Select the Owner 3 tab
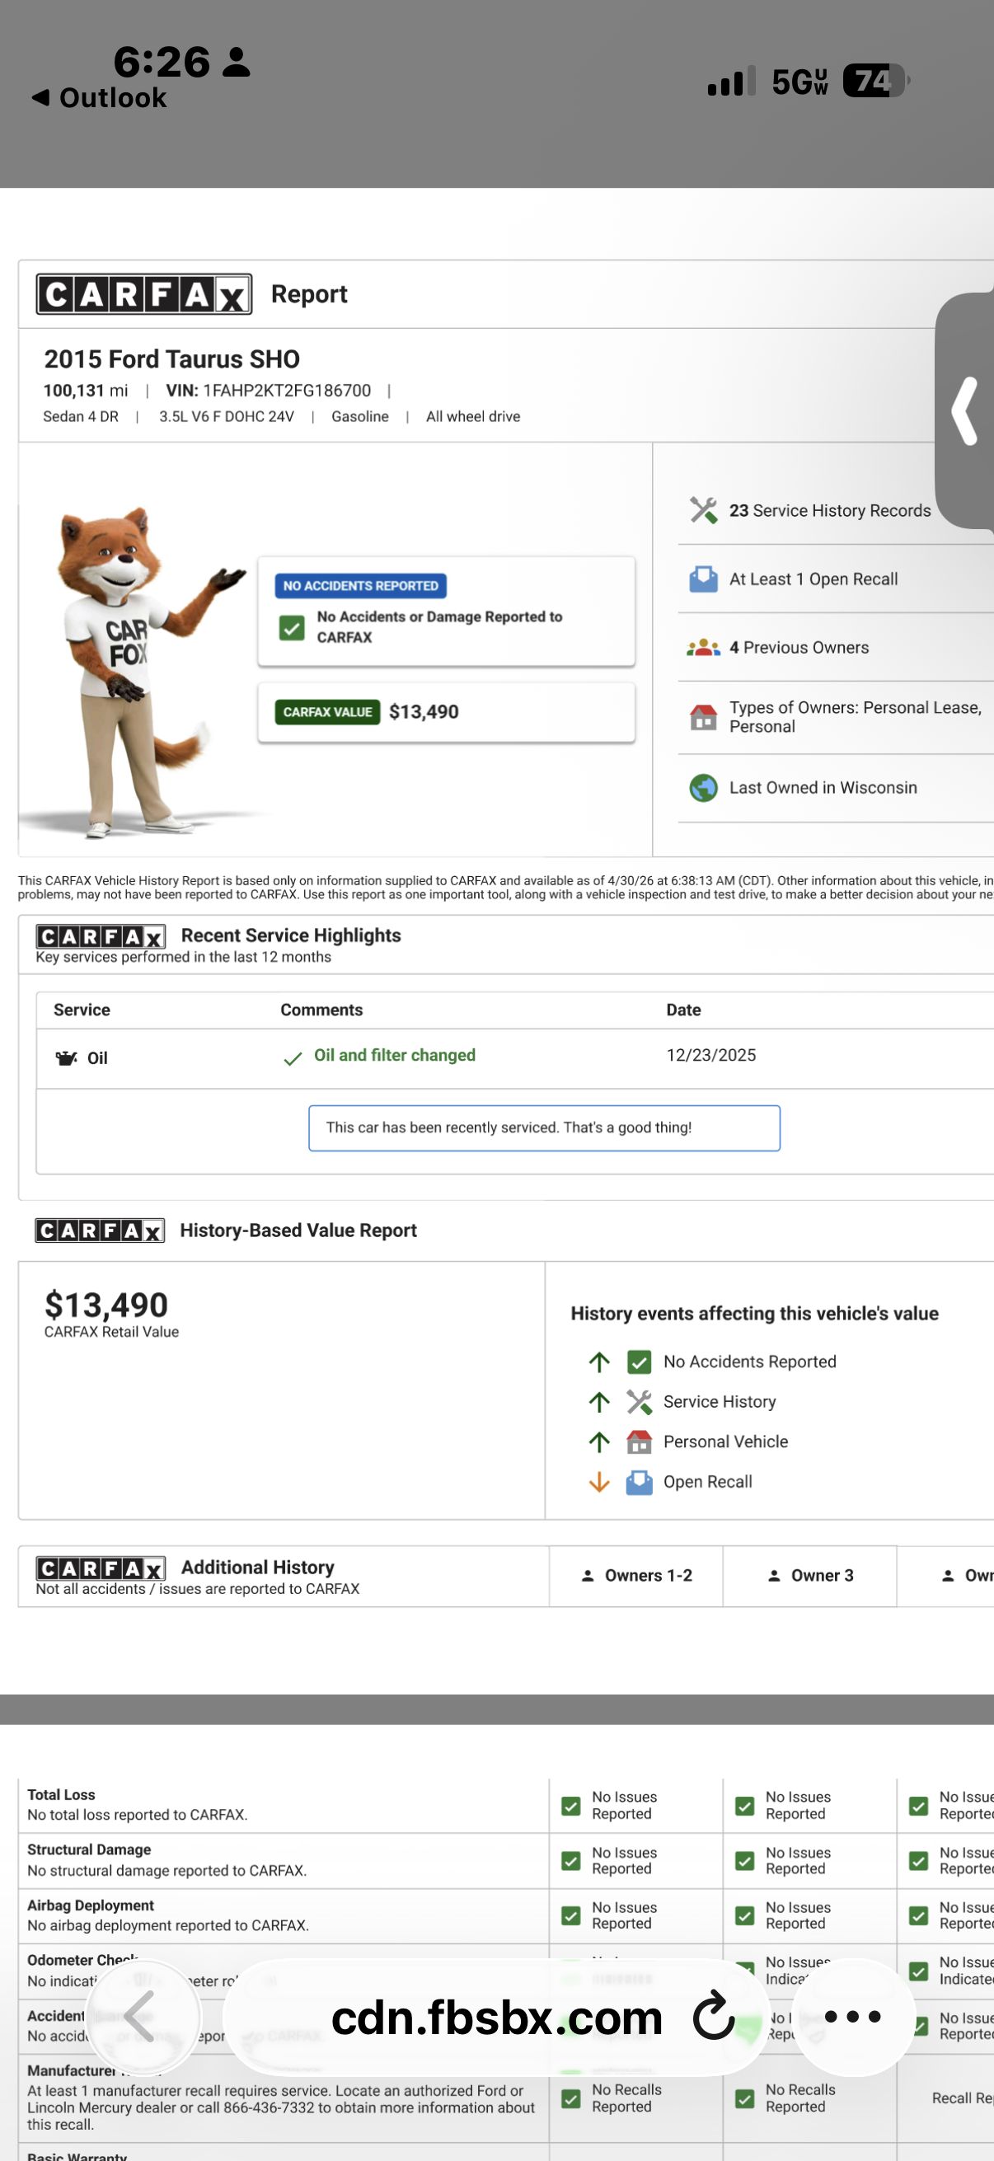Viewport: 994px width, 2161px height. 809,1576
